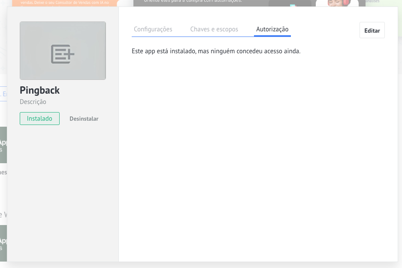Click the Pingback app placeholder logo icon

pyautogui.click(x=63, y=54)
